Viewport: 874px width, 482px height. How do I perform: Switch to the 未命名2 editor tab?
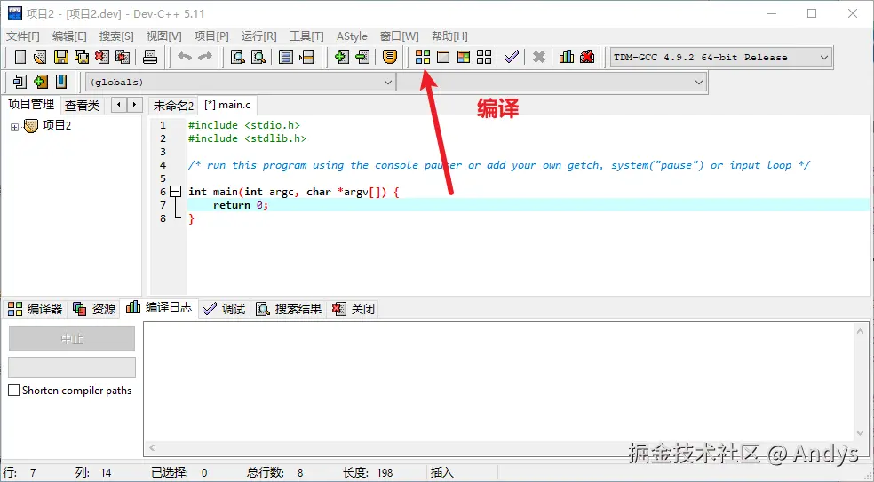click(x=173, y=106)
